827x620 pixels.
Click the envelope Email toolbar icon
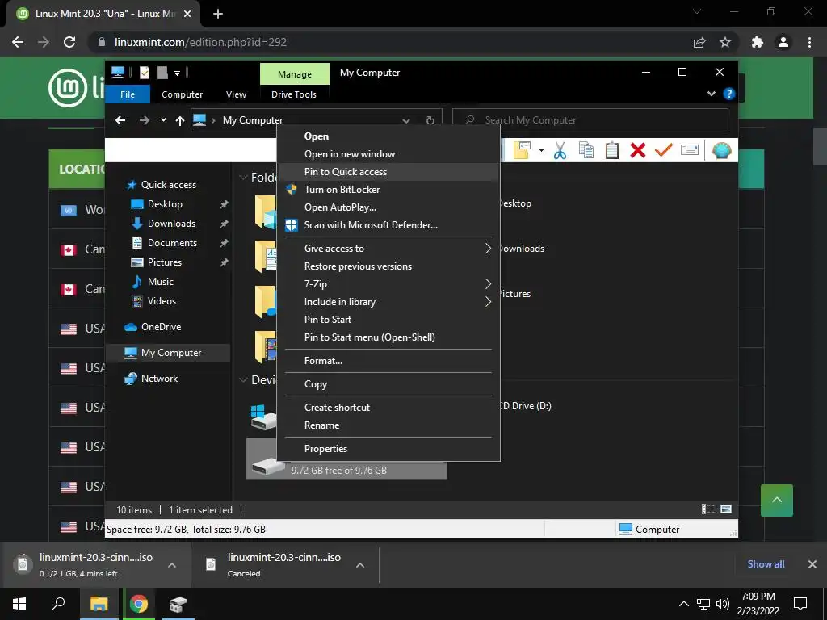pyautogui.click(x=690, y=150)
